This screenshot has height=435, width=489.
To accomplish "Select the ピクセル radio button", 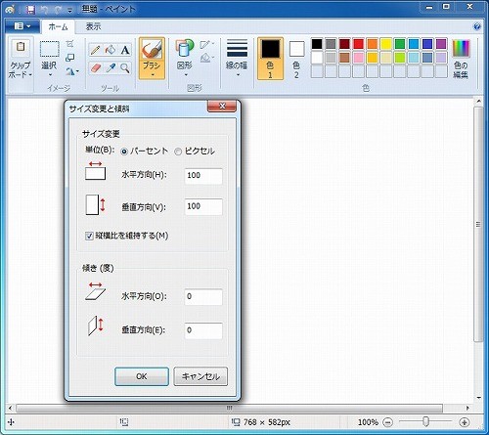I will tap(178, 152).
